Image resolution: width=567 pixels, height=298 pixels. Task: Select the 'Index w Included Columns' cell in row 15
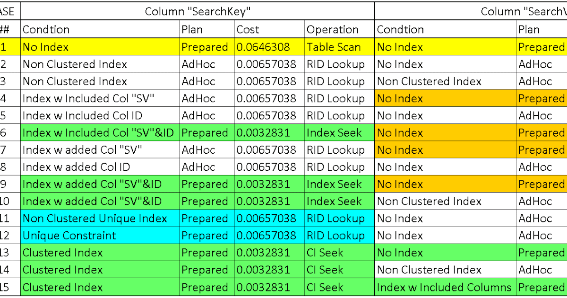pos(443,287)
